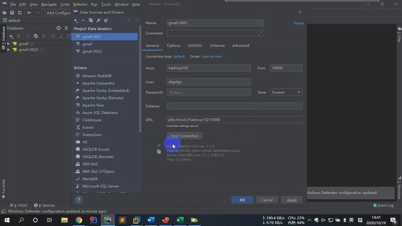The width and height of the screenshot is (402, 226).
Task: Open the Tools menu
Action: pos(106,4)
